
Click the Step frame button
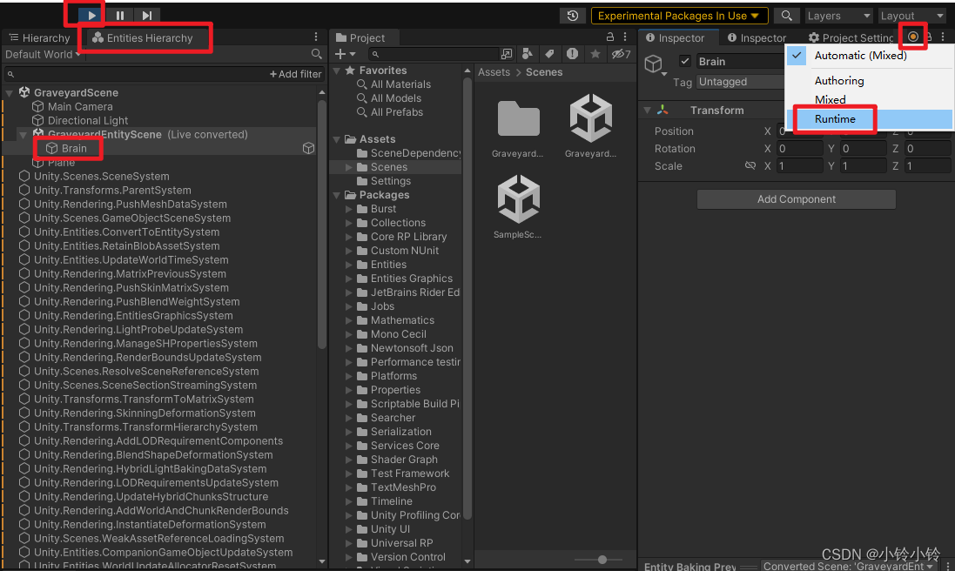pyautogui.click(x=147, y=15)
